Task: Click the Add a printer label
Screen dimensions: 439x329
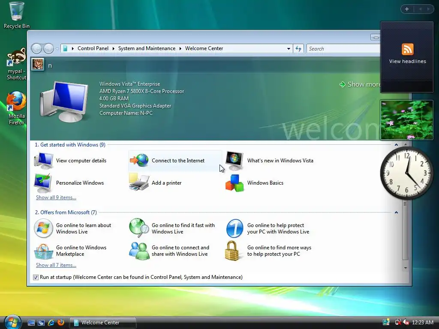Action: (167, 183)
